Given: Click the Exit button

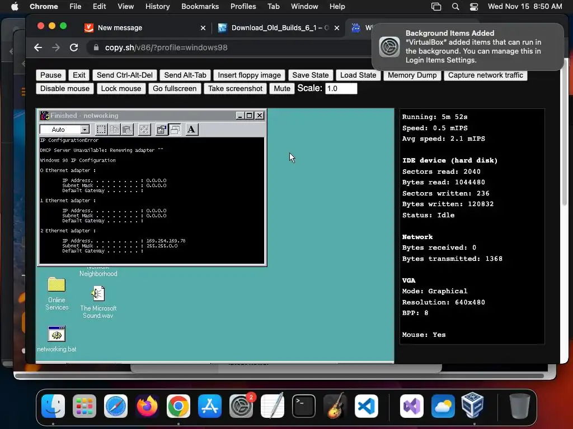Looking at the screenshot, I should [x=79, y=75].
